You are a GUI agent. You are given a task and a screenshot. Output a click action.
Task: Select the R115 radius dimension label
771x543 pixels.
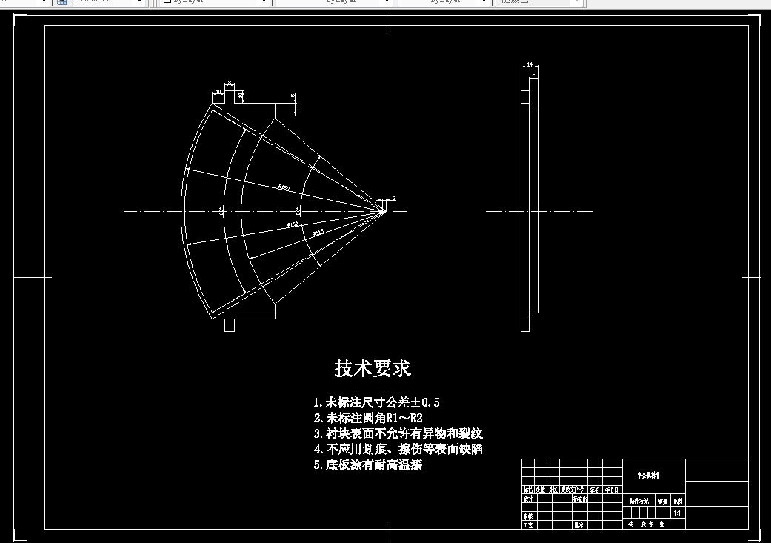point(318,232)
